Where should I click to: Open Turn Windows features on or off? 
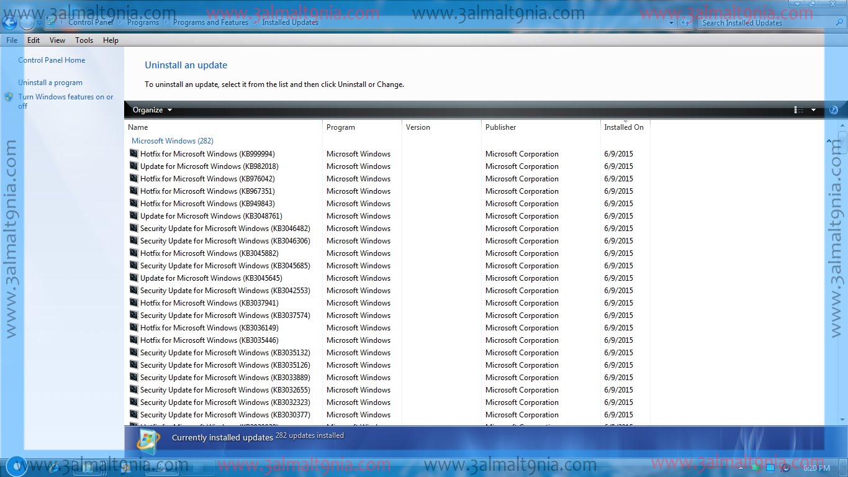point(66,101)
